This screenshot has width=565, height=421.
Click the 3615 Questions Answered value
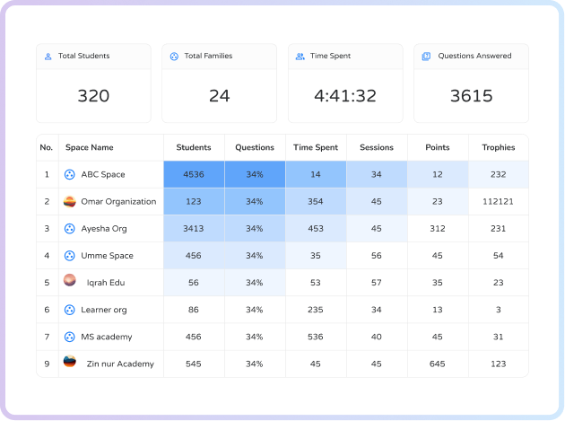pos(471,96)
